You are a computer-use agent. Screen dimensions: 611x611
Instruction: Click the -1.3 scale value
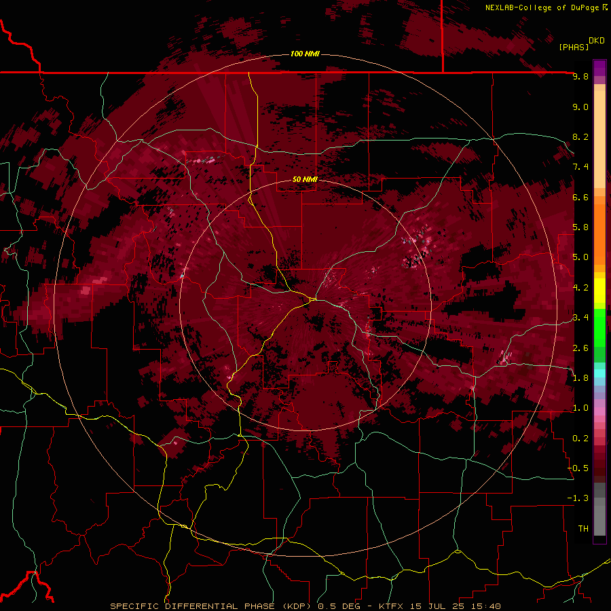click(x=578, y=498)
